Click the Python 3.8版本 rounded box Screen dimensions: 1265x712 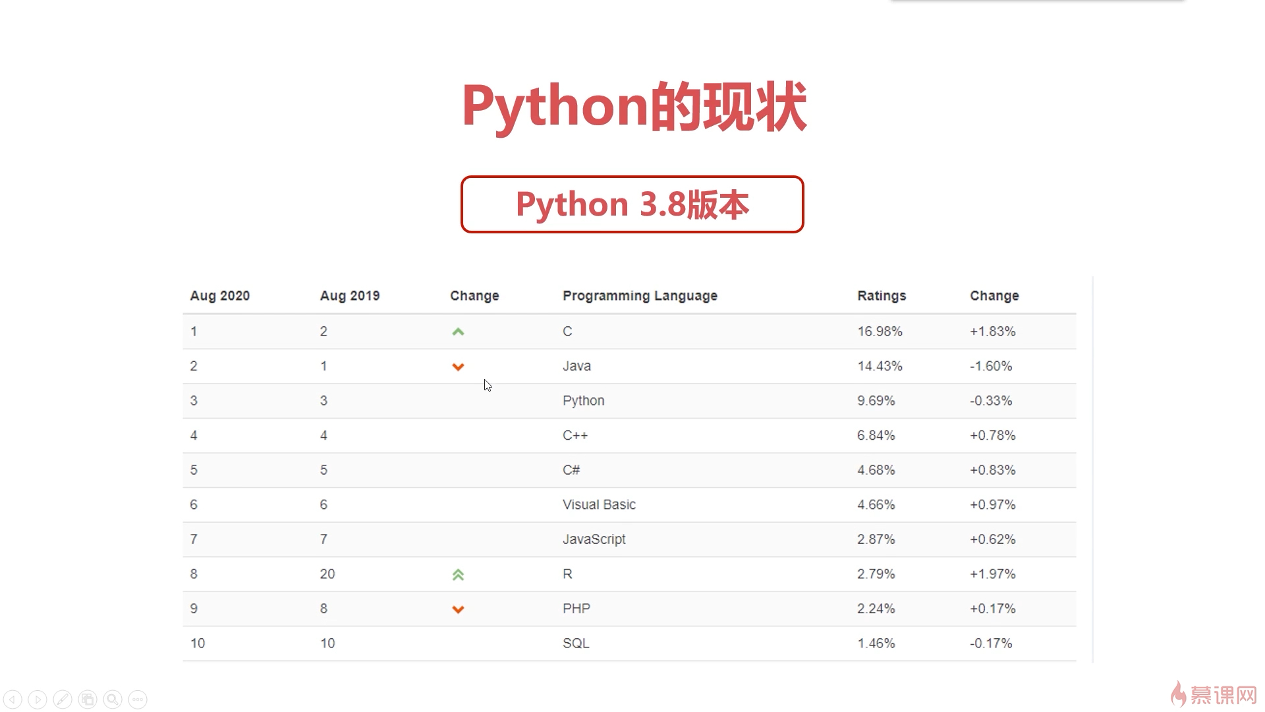pos(632,204)
